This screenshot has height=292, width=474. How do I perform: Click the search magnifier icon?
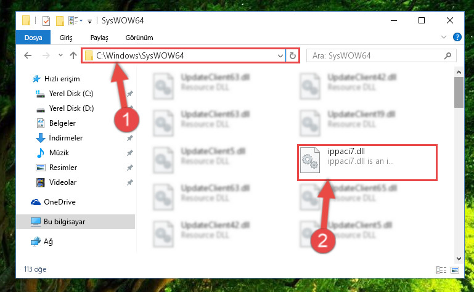[x=447, y=55]
